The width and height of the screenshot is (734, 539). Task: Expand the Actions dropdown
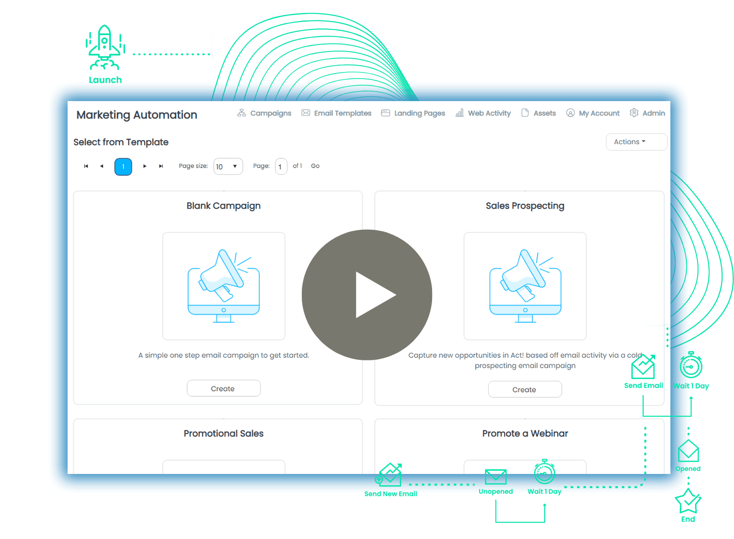(636, 142)
